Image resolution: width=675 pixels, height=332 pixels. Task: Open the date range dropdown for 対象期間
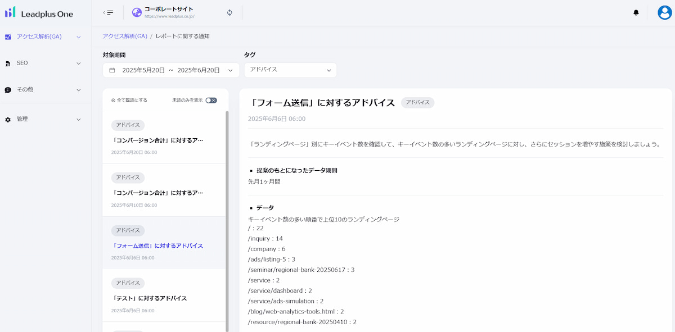(x=229, y=70)
